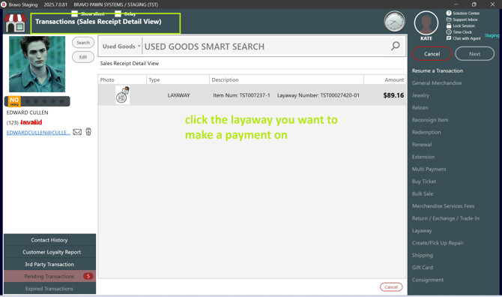Select Buy Ticket

(x=424, y=181)
